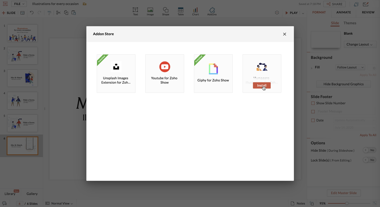Click the redo arrow icon
The width and height of the screenshot is (380, 207).
click(x=39, y=13)
